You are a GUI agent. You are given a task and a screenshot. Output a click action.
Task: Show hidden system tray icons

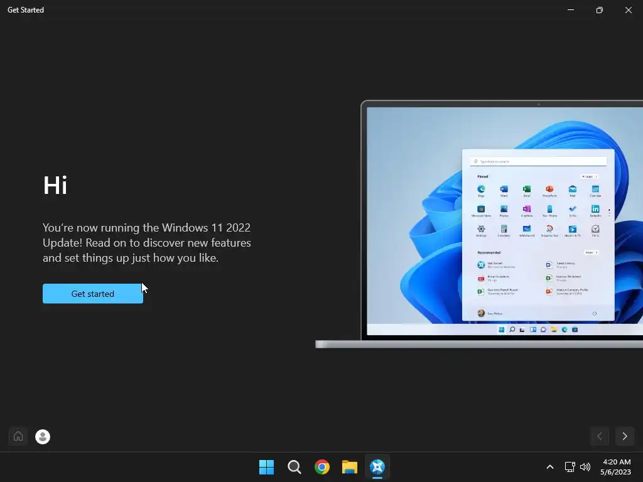pyautogui.click(x=550, y=467)
